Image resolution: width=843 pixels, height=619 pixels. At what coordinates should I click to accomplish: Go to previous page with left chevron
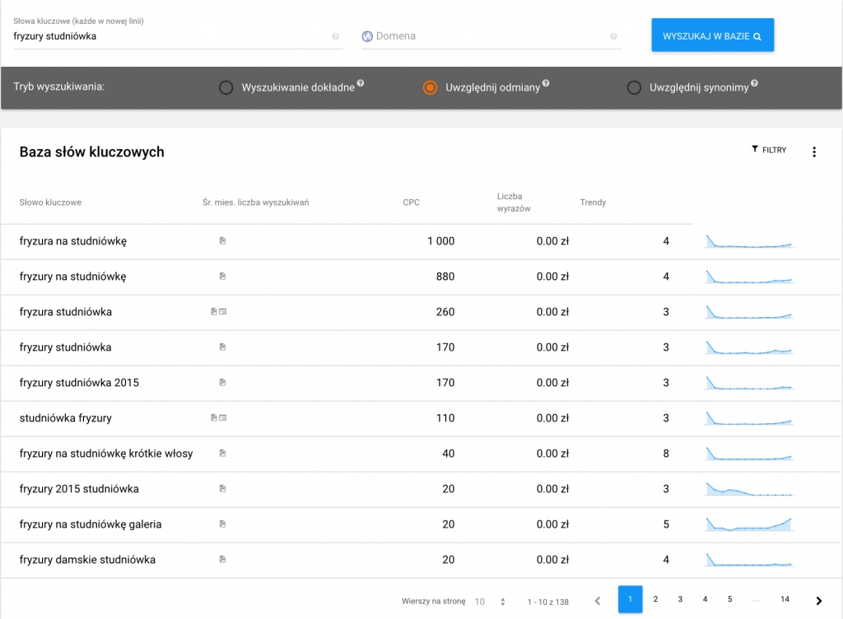(598, 601)
